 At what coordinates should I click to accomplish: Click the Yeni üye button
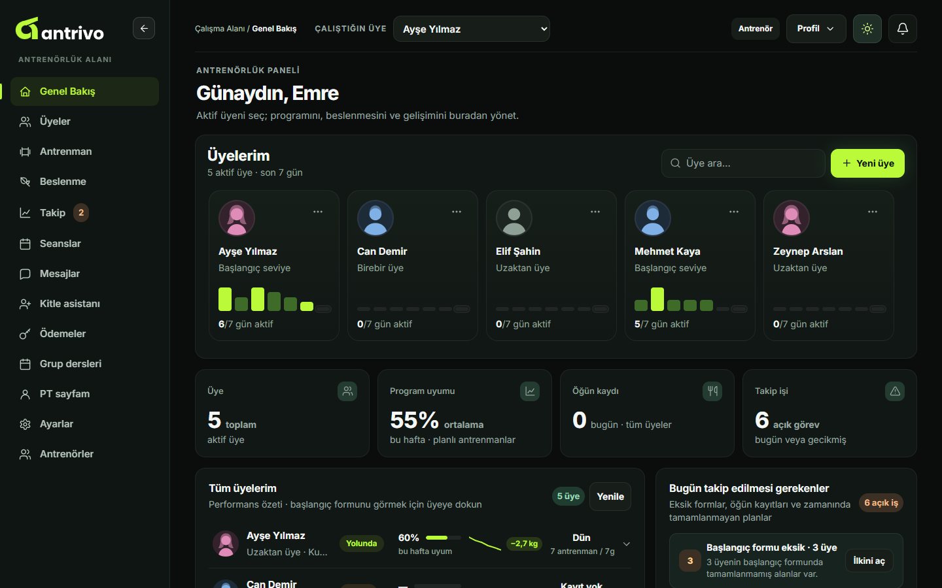[x=867, y=163]
